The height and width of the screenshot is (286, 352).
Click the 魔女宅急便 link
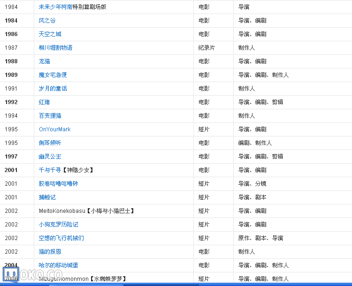click(x=53, y=75)
